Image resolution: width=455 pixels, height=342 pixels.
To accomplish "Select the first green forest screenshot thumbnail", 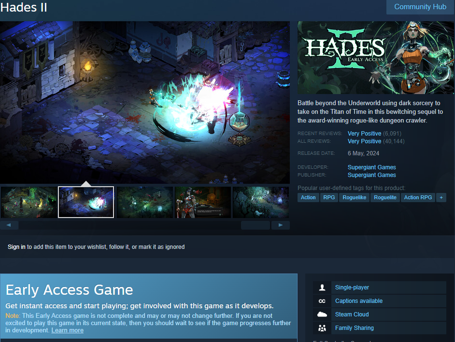I will pos(28,202).
